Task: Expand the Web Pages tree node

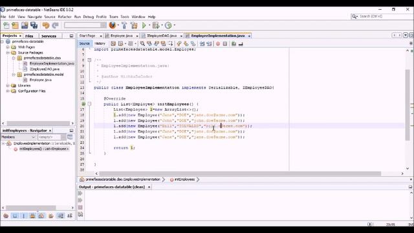Action: [x=8, y=47]
